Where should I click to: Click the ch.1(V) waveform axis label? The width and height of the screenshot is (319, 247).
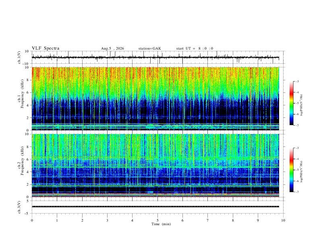[x=19, y=57]
